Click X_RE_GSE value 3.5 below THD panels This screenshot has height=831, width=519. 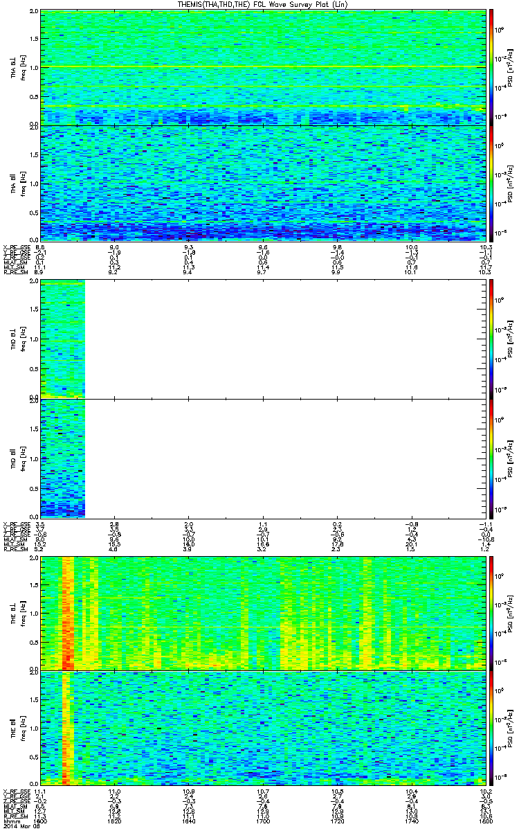40,524
